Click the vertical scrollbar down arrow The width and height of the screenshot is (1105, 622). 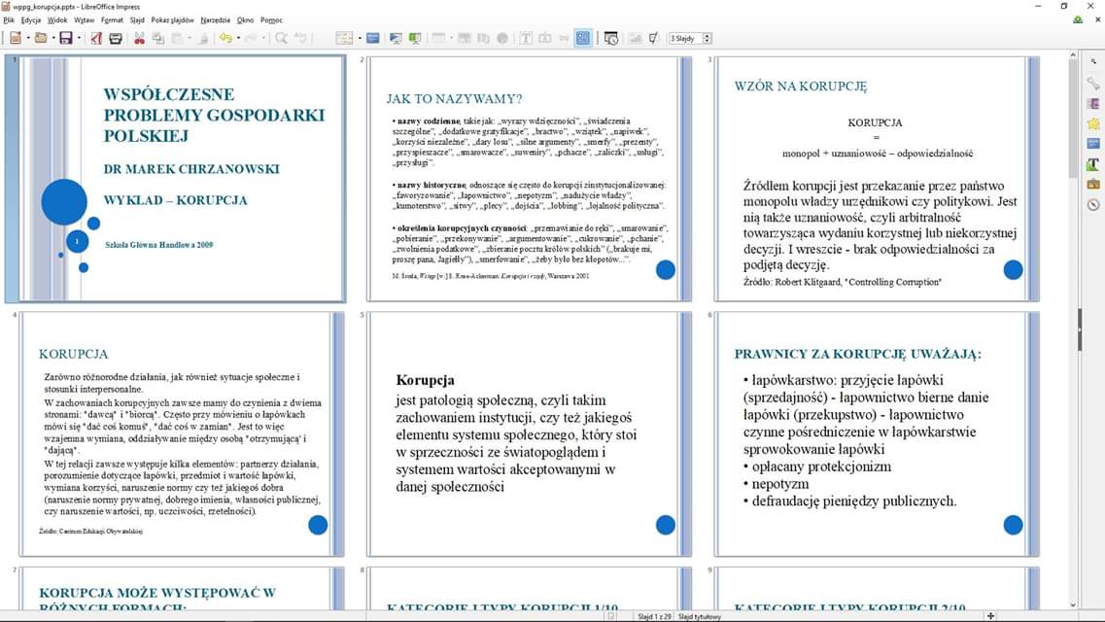1073,605
